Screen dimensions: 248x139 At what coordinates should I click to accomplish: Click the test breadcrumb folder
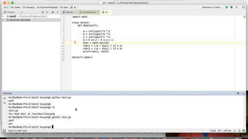point(64,7)
